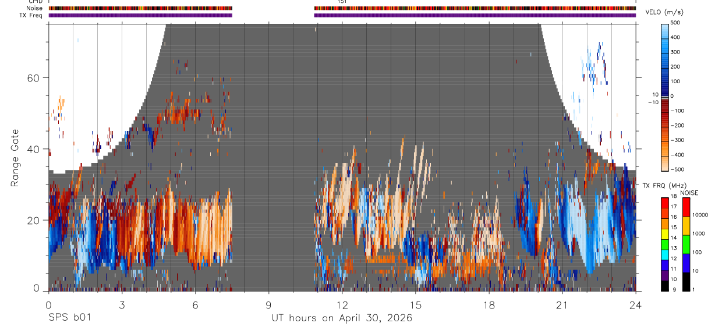
Task: Click the '151' CPID value at top
Action: click(x=342, y=2)
